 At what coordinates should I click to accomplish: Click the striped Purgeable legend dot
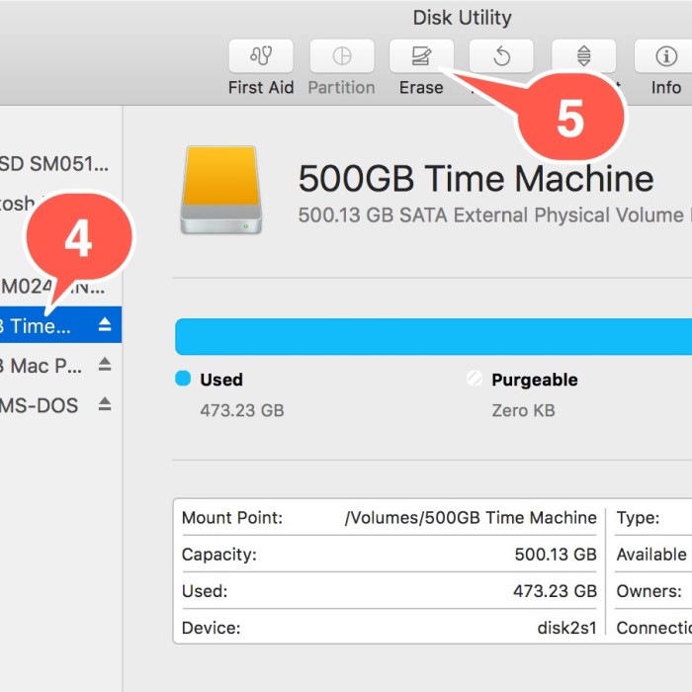pyautogui.click(x=475, y=379)
